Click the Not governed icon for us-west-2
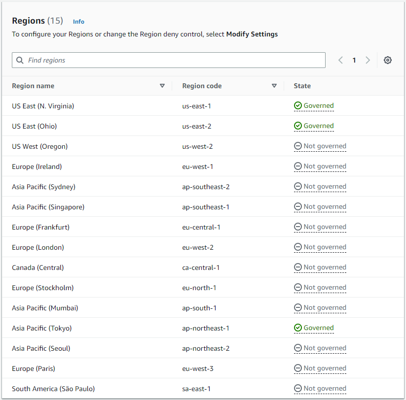This screenshot has height=400, width=406. point(297,146)
